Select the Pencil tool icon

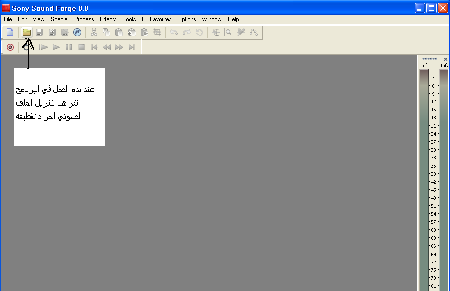241,32
